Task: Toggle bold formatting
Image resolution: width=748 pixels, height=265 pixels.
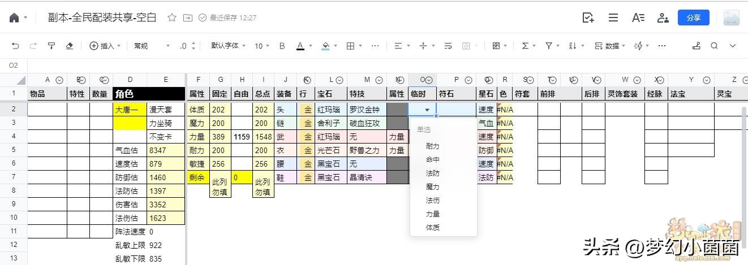Action: point(282,46)
